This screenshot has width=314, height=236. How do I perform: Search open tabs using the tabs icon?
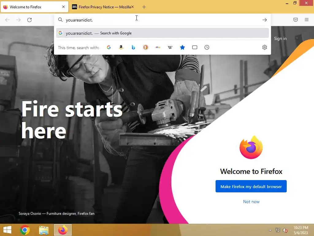[195, 47]
